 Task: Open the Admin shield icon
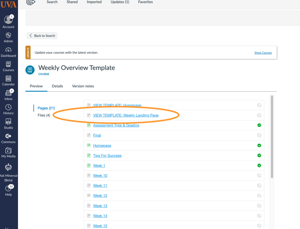click(8, 35)
